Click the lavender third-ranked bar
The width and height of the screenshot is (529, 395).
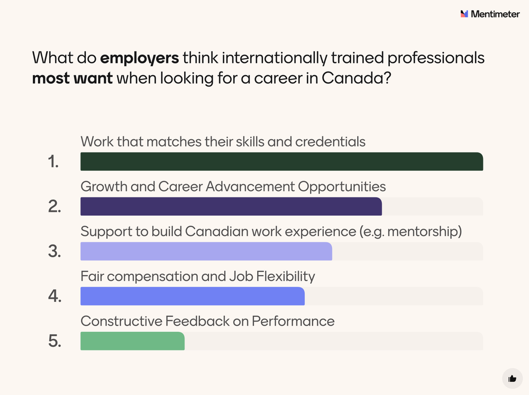click(x=206, y=252)
